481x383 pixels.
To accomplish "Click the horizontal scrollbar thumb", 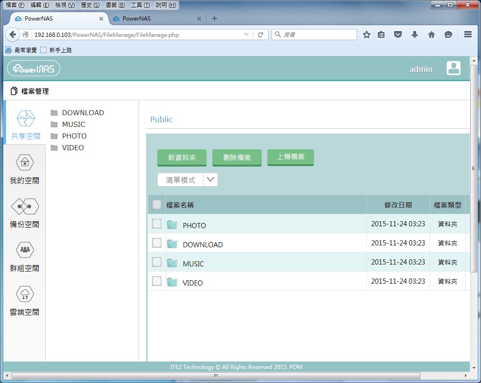I will tap(216, 376).
